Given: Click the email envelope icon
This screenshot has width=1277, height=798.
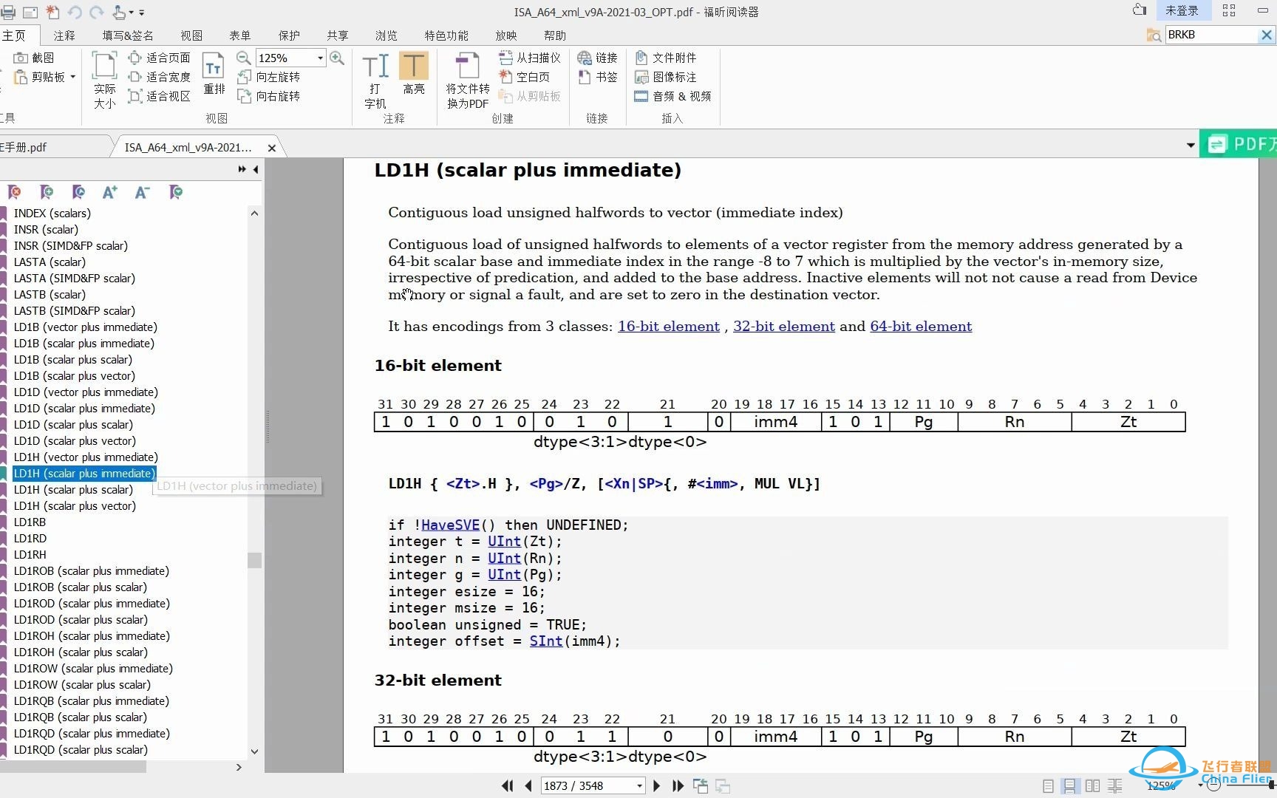Looking at the screenshot, I should click(x=30, y=12).
